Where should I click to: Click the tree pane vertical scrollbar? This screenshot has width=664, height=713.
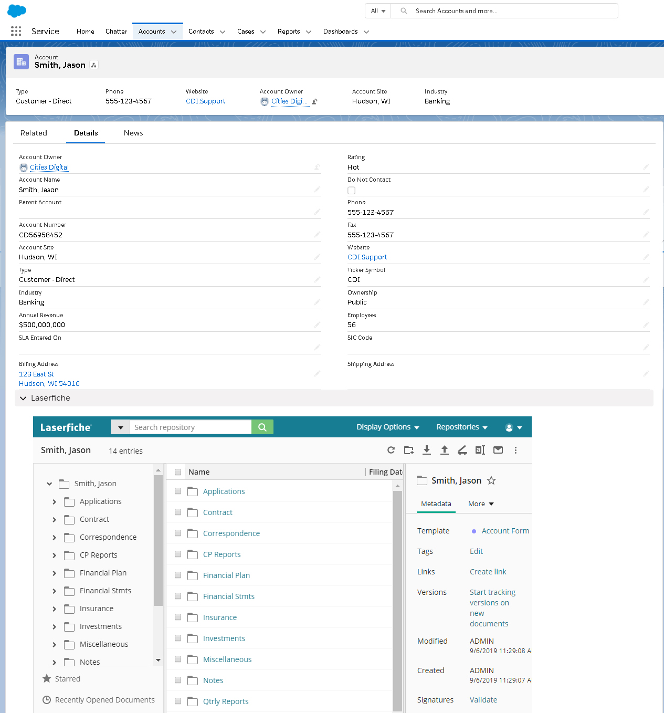158,541
